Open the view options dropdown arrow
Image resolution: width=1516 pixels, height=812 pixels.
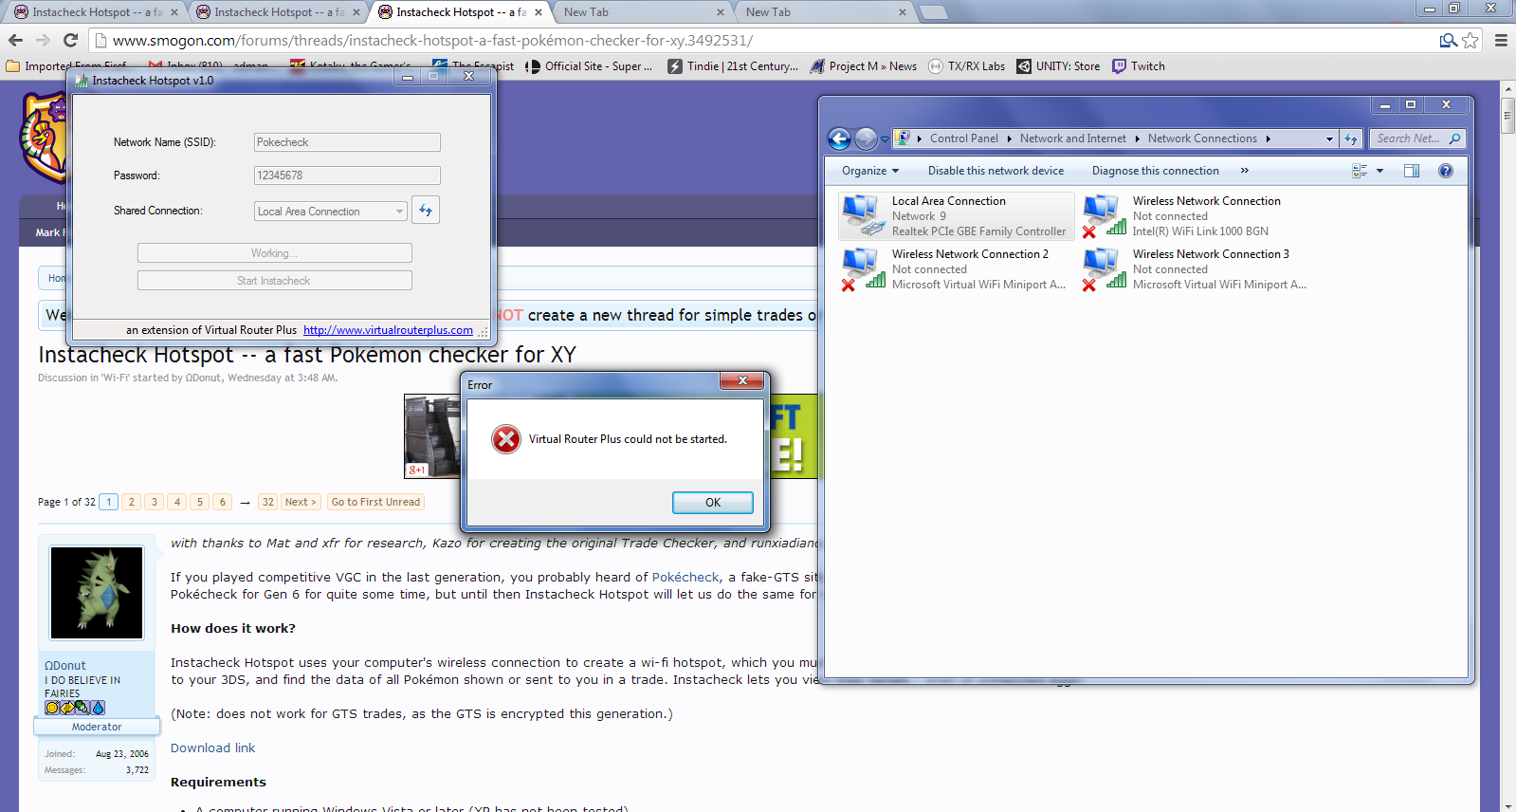pyautogui.click(x=1379, y=171)
